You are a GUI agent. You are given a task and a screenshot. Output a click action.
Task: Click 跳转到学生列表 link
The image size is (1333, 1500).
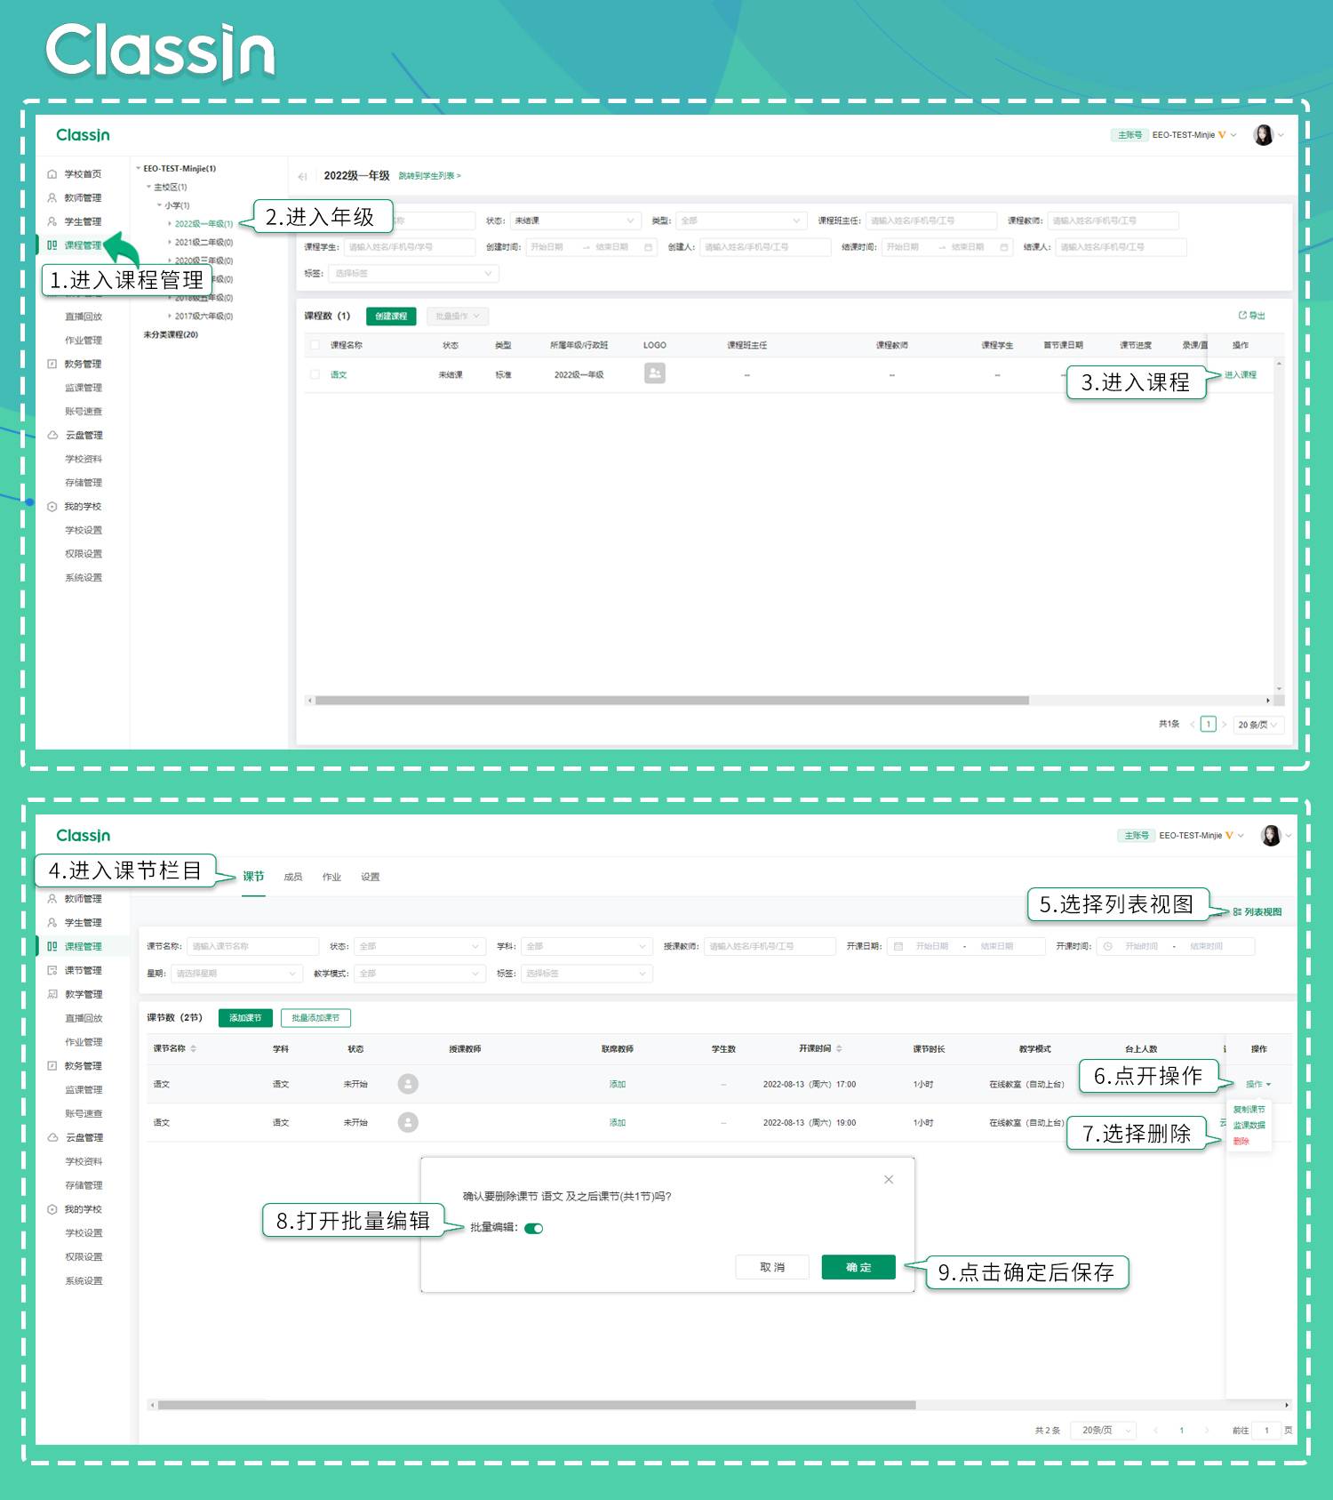pyautogui.click(x=429, y=176)
